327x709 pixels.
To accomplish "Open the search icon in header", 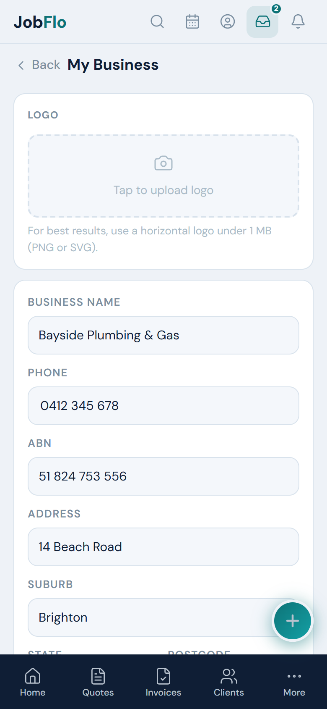I will pyautogui.click(x=157, y=21).
